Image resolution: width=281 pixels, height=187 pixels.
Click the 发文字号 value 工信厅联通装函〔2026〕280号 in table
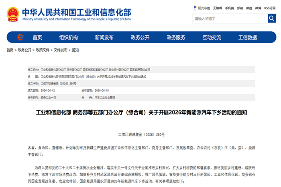59,83
